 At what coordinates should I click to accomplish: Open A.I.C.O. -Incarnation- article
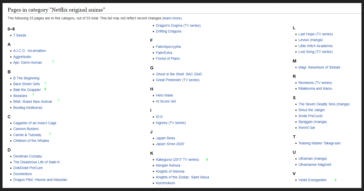click(30, 51)
